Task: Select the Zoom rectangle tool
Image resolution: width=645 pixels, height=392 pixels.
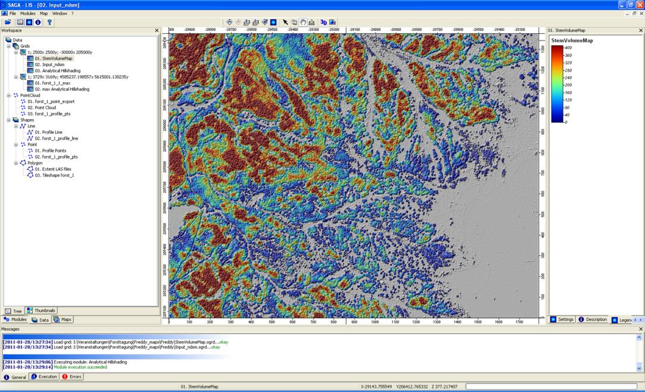Action: (x=294, y=22)
